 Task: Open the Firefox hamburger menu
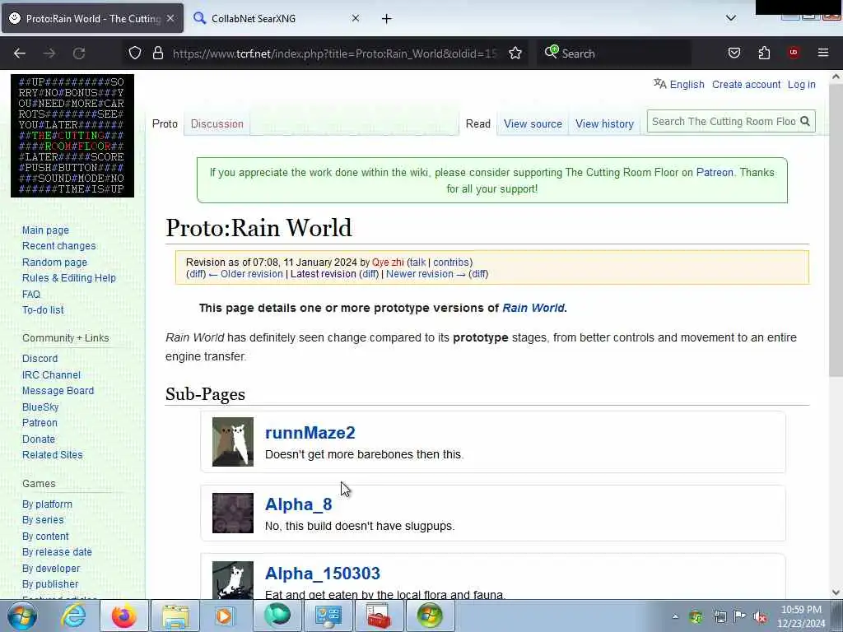[x=823, y=53]
